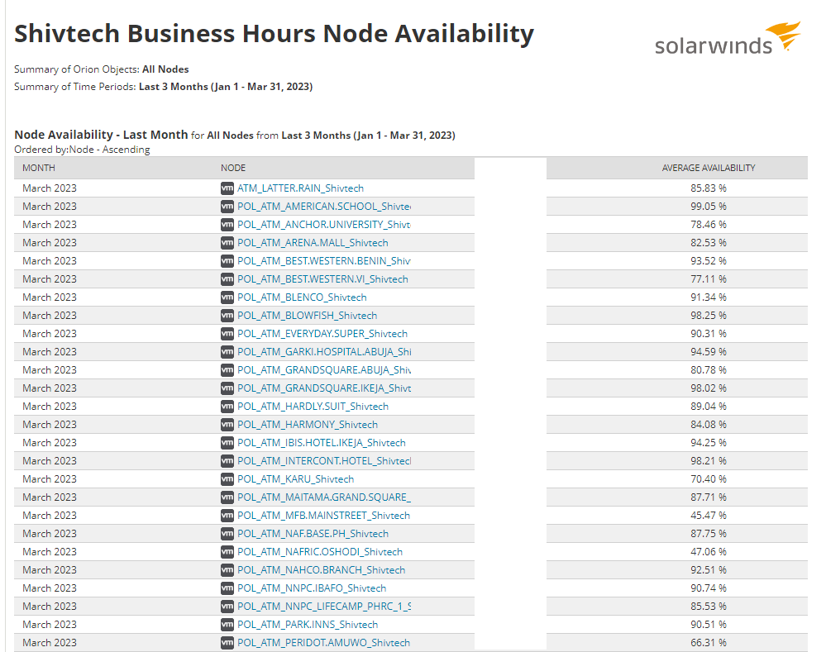Click the Summary of Time Periods line

[x=164, y=87]
